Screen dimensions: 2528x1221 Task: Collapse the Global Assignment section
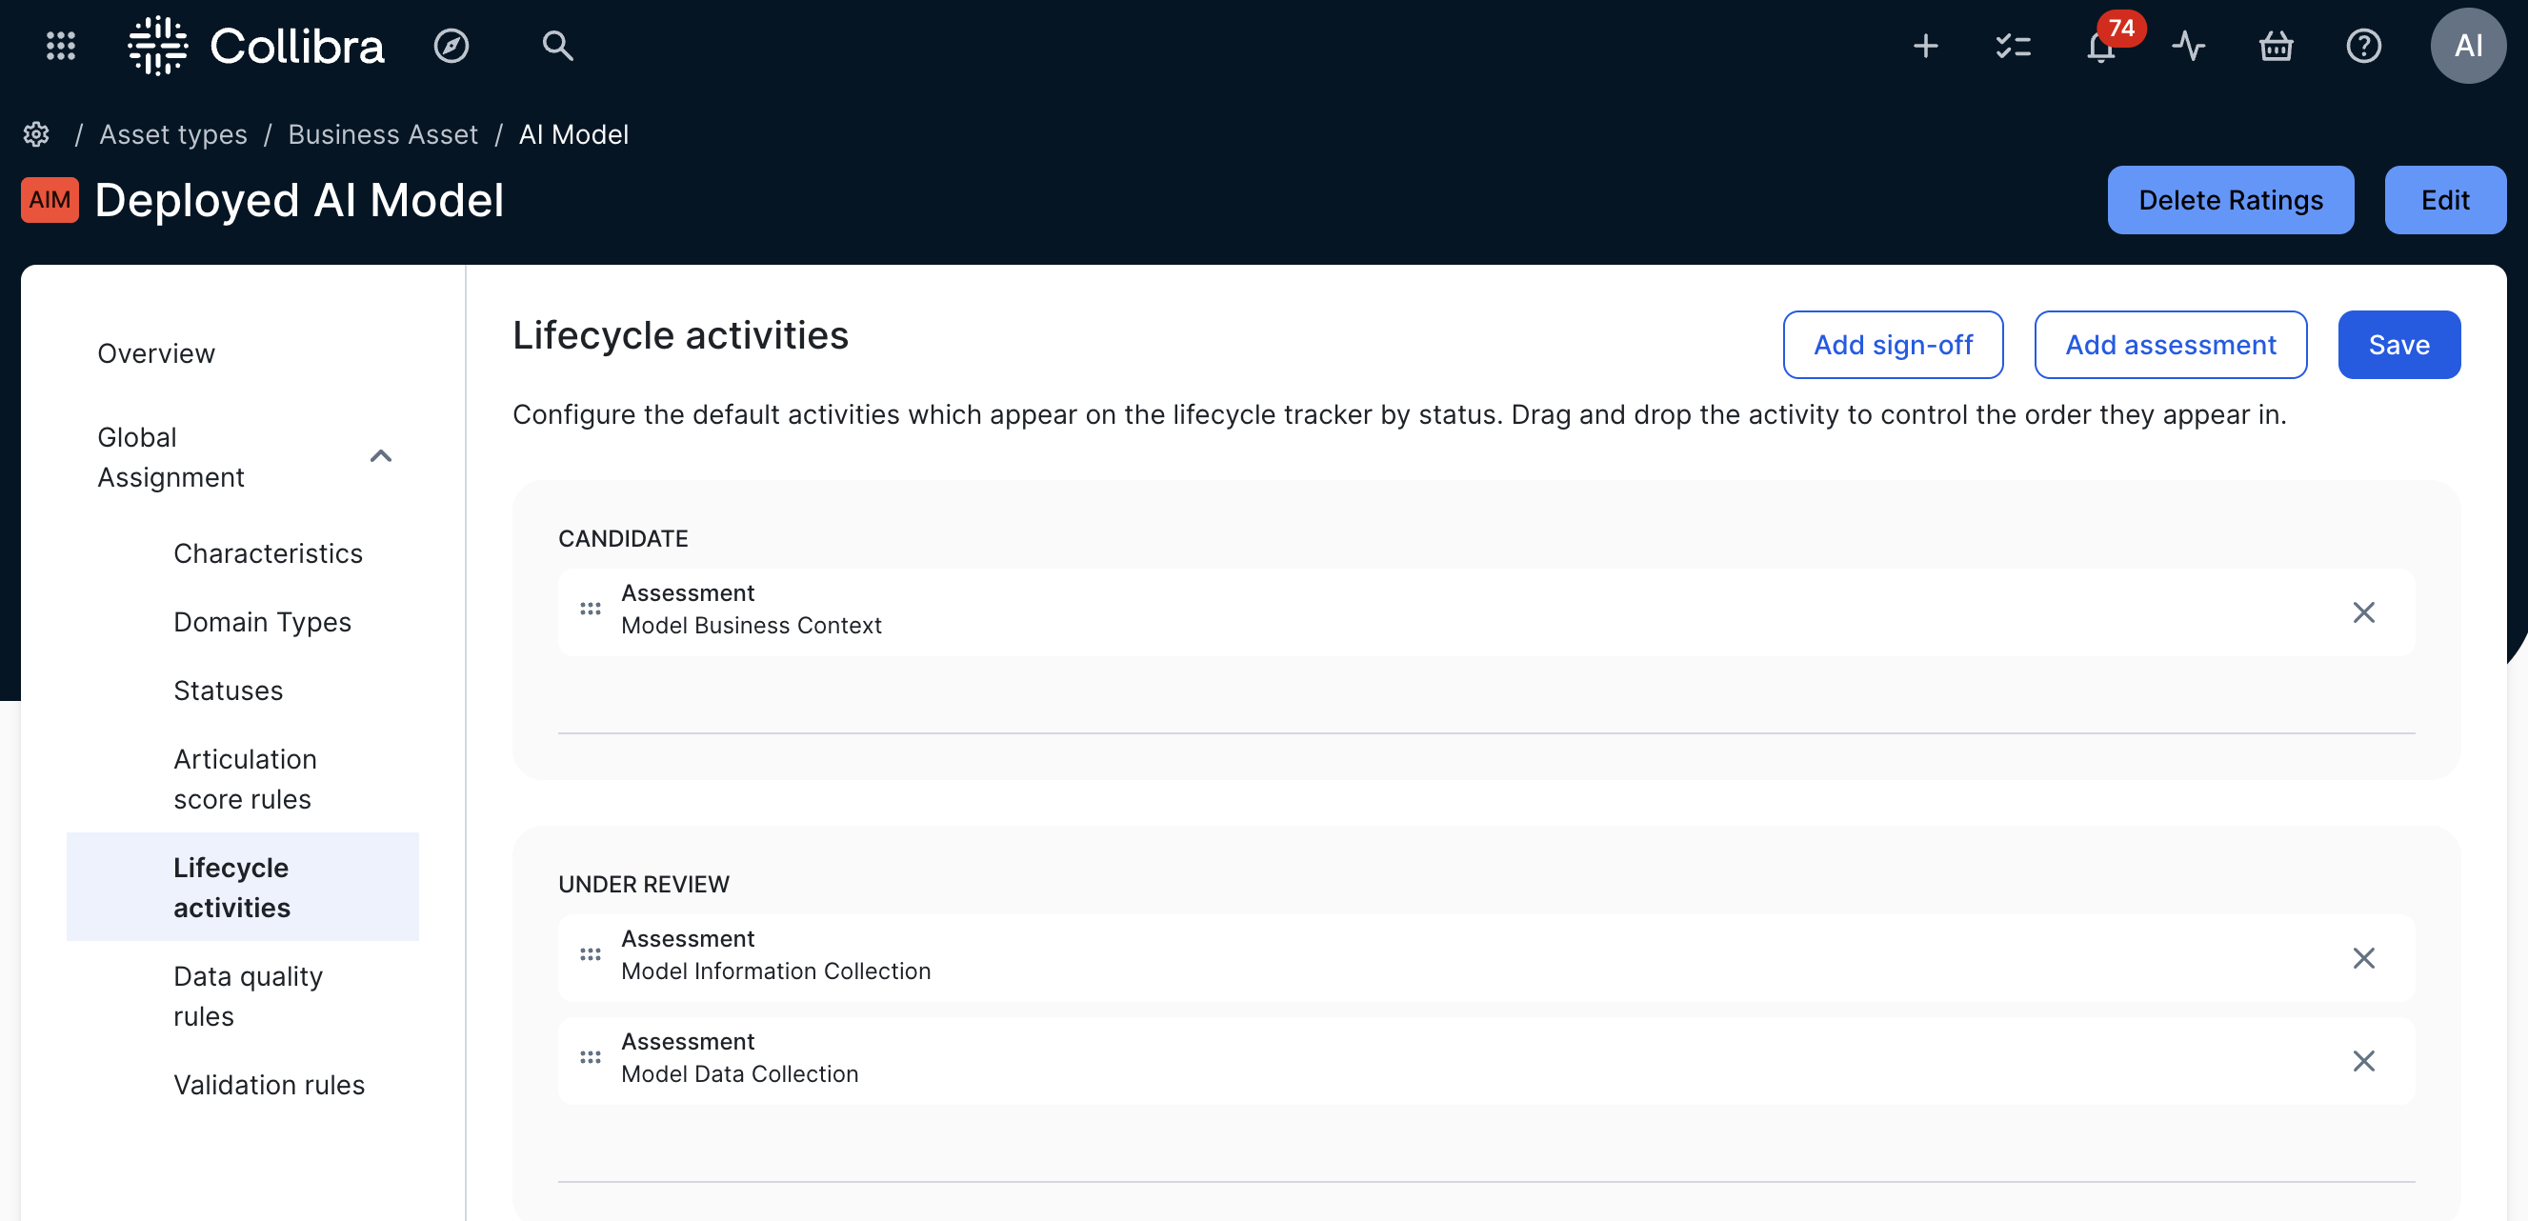(x=381, y=456)
